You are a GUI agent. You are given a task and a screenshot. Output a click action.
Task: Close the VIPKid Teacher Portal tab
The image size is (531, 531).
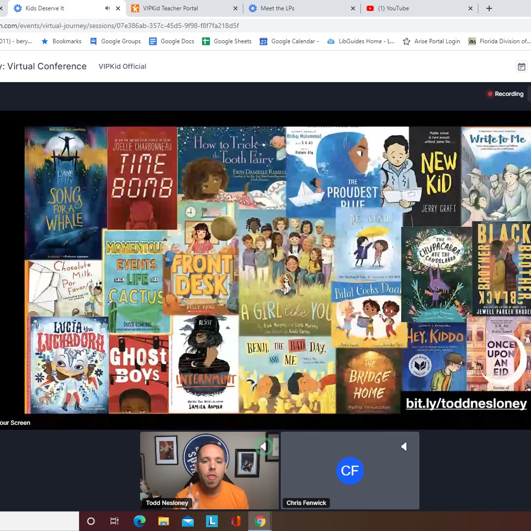(x=236, y=8)
